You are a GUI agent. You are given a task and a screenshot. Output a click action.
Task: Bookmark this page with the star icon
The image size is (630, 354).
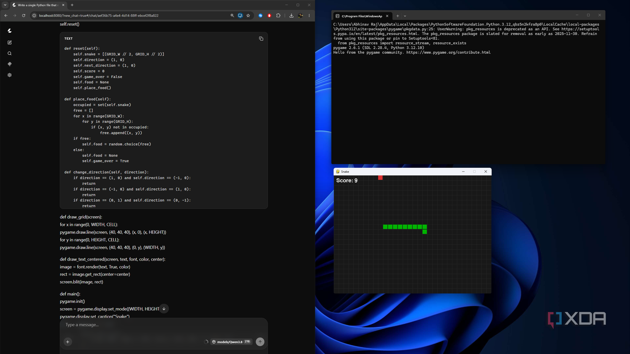click(x=248, y=16)
